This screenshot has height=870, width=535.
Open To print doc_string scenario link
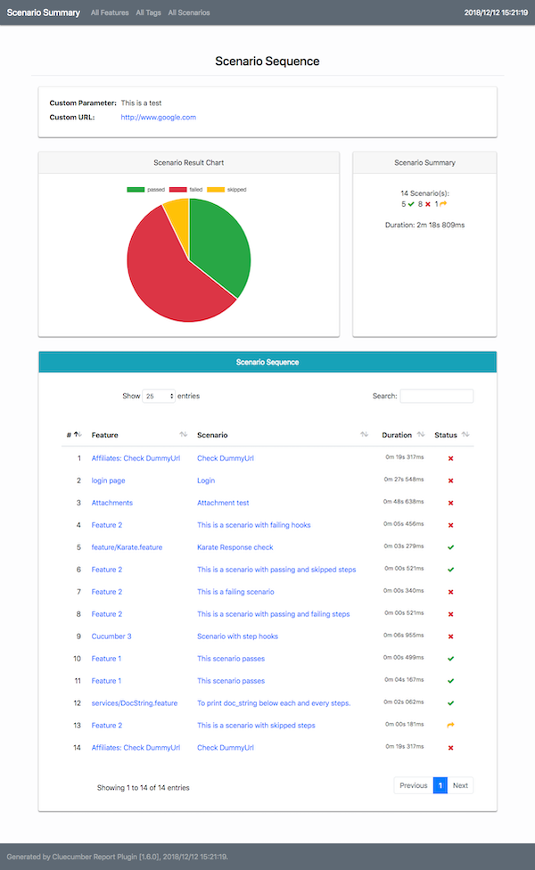[x=274, y=703]
